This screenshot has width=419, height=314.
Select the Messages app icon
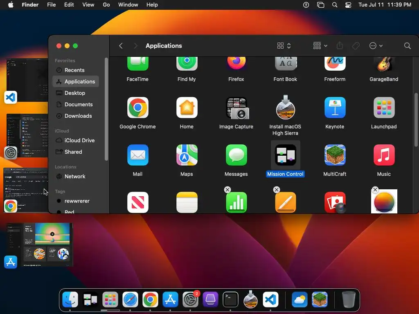[236, 155]
